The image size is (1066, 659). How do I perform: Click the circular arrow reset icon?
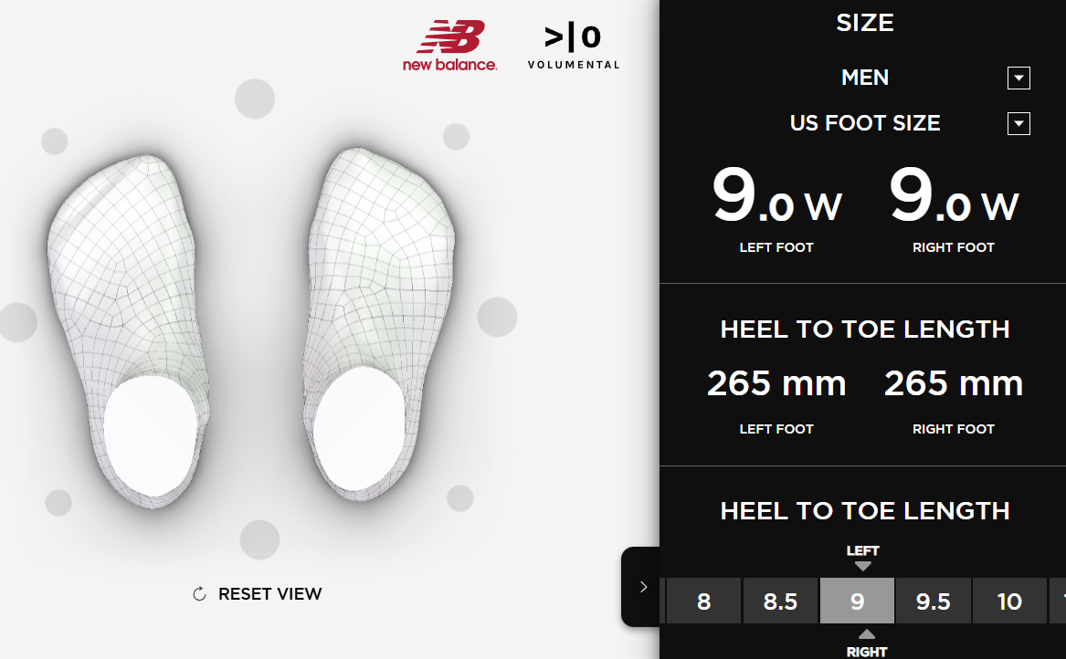coord(199,594)
